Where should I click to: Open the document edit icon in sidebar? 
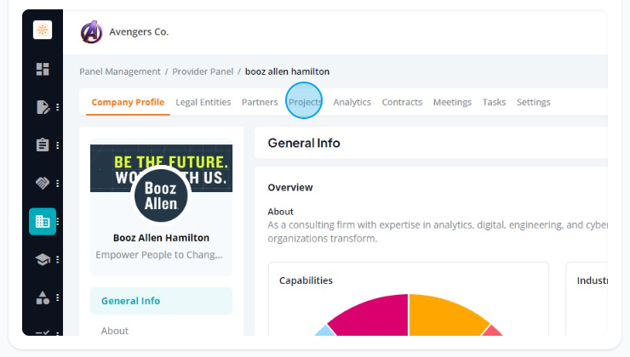(x=43, y=107)
